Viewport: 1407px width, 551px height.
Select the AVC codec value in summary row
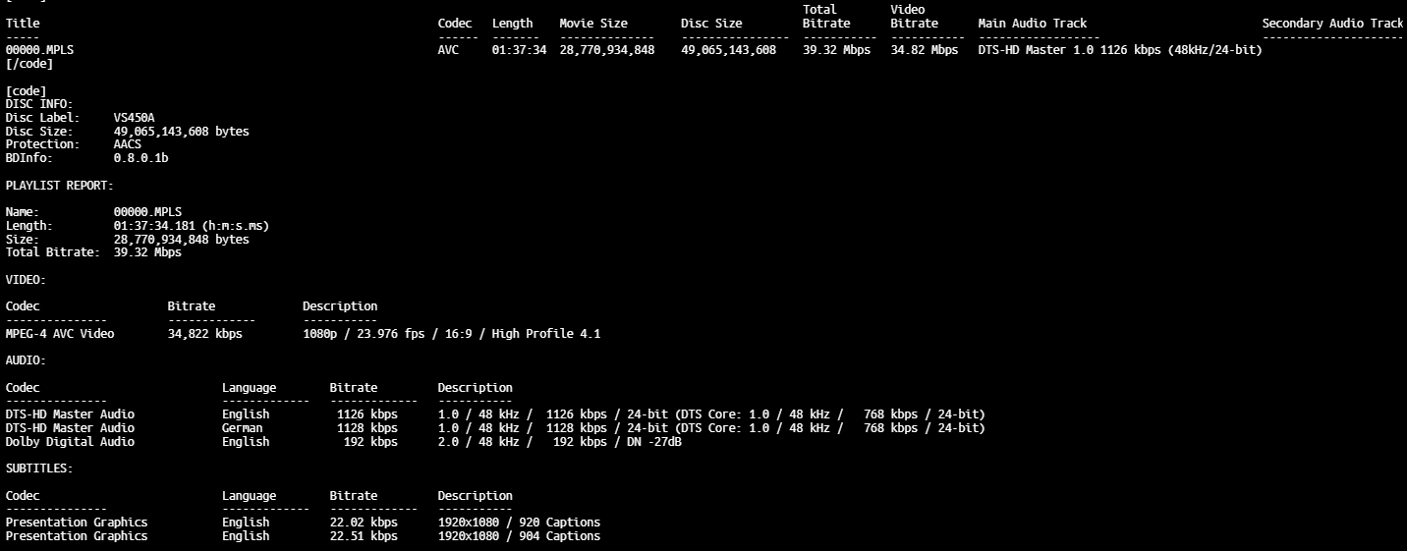click(448, 50)
